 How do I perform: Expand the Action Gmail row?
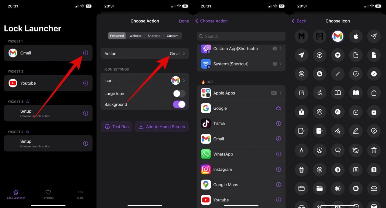point(145,54)
